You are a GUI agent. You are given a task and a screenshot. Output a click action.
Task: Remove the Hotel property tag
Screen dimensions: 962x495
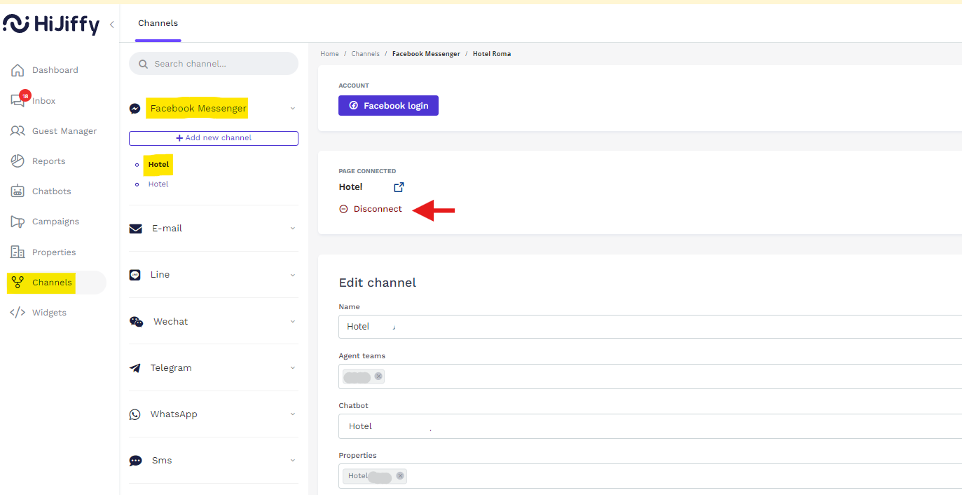click(400, 476)
